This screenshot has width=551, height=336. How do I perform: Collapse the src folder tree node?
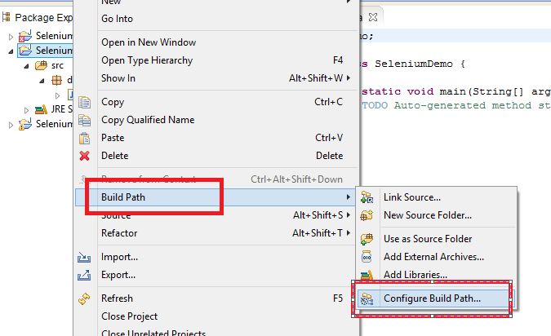point(26,66)
